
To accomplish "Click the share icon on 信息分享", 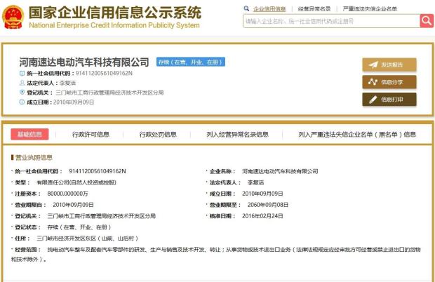I will click(373, 82).
